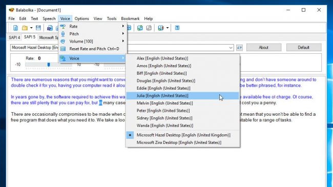Open the Edit menu
Viewport: 333px width, 187px height.
(23, 18)
